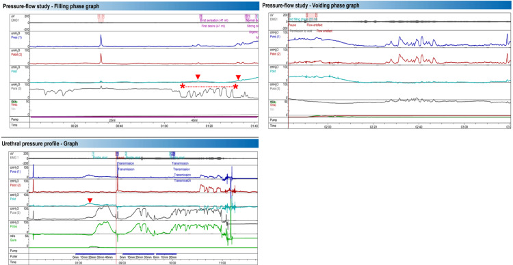Click the 20ml pump volume marker
Viewport: 513px width, 265px height.
click(x=113, y=120)
